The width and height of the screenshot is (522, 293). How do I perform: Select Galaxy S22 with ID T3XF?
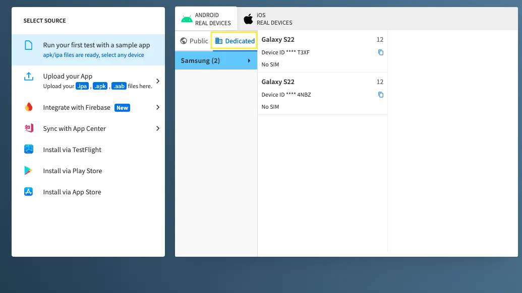(x=322, y=51)
